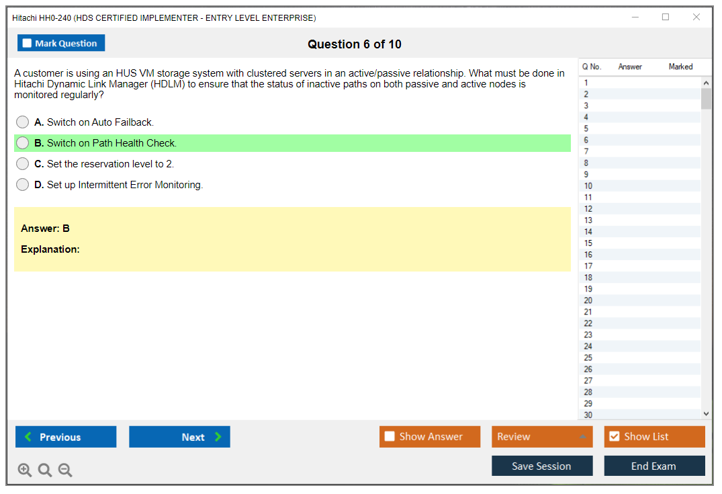Choose option C reservation level radio

23,164
